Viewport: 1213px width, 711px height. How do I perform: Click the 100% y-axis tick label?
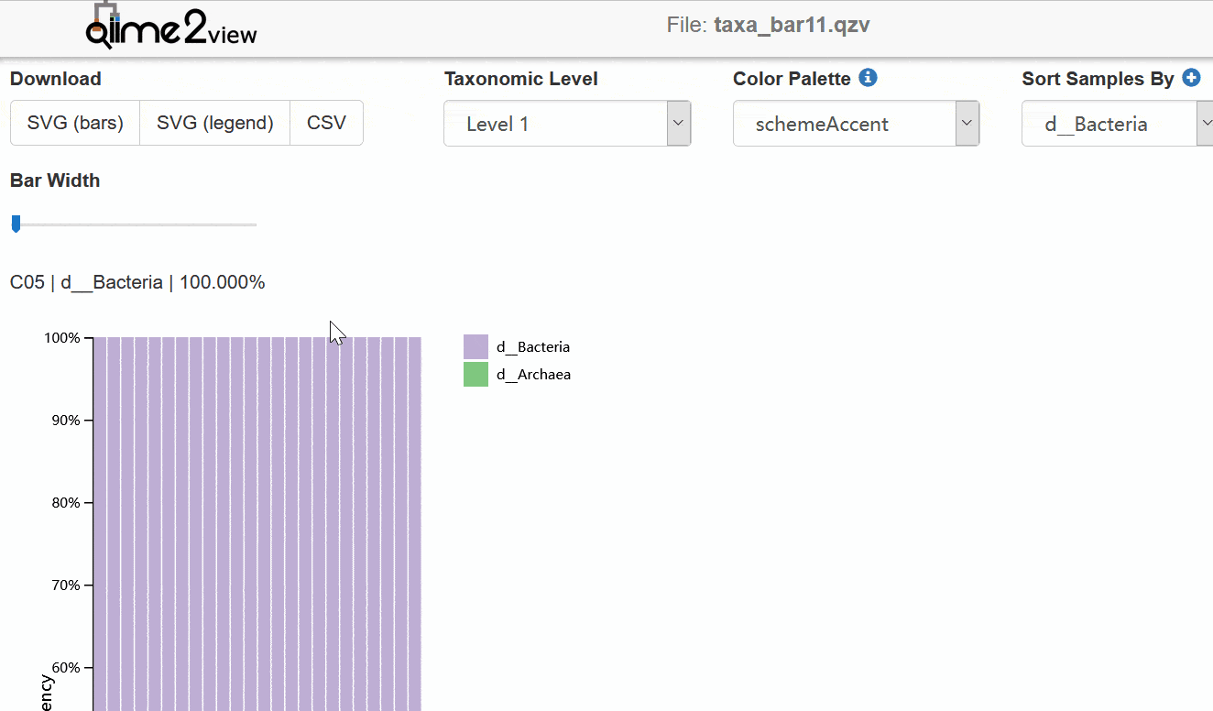coord(62,338)
